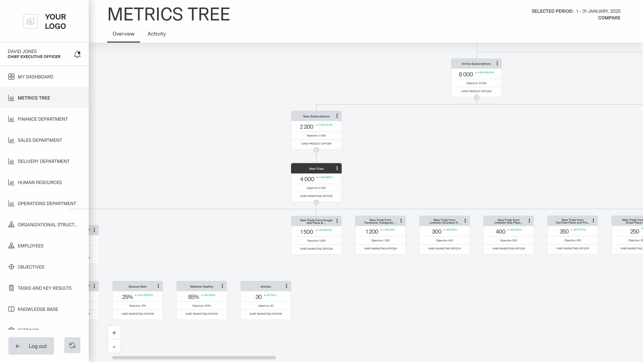Click the logo upload placeholder icon
This screenshot has width=643, height=362.
click(30, 21)
